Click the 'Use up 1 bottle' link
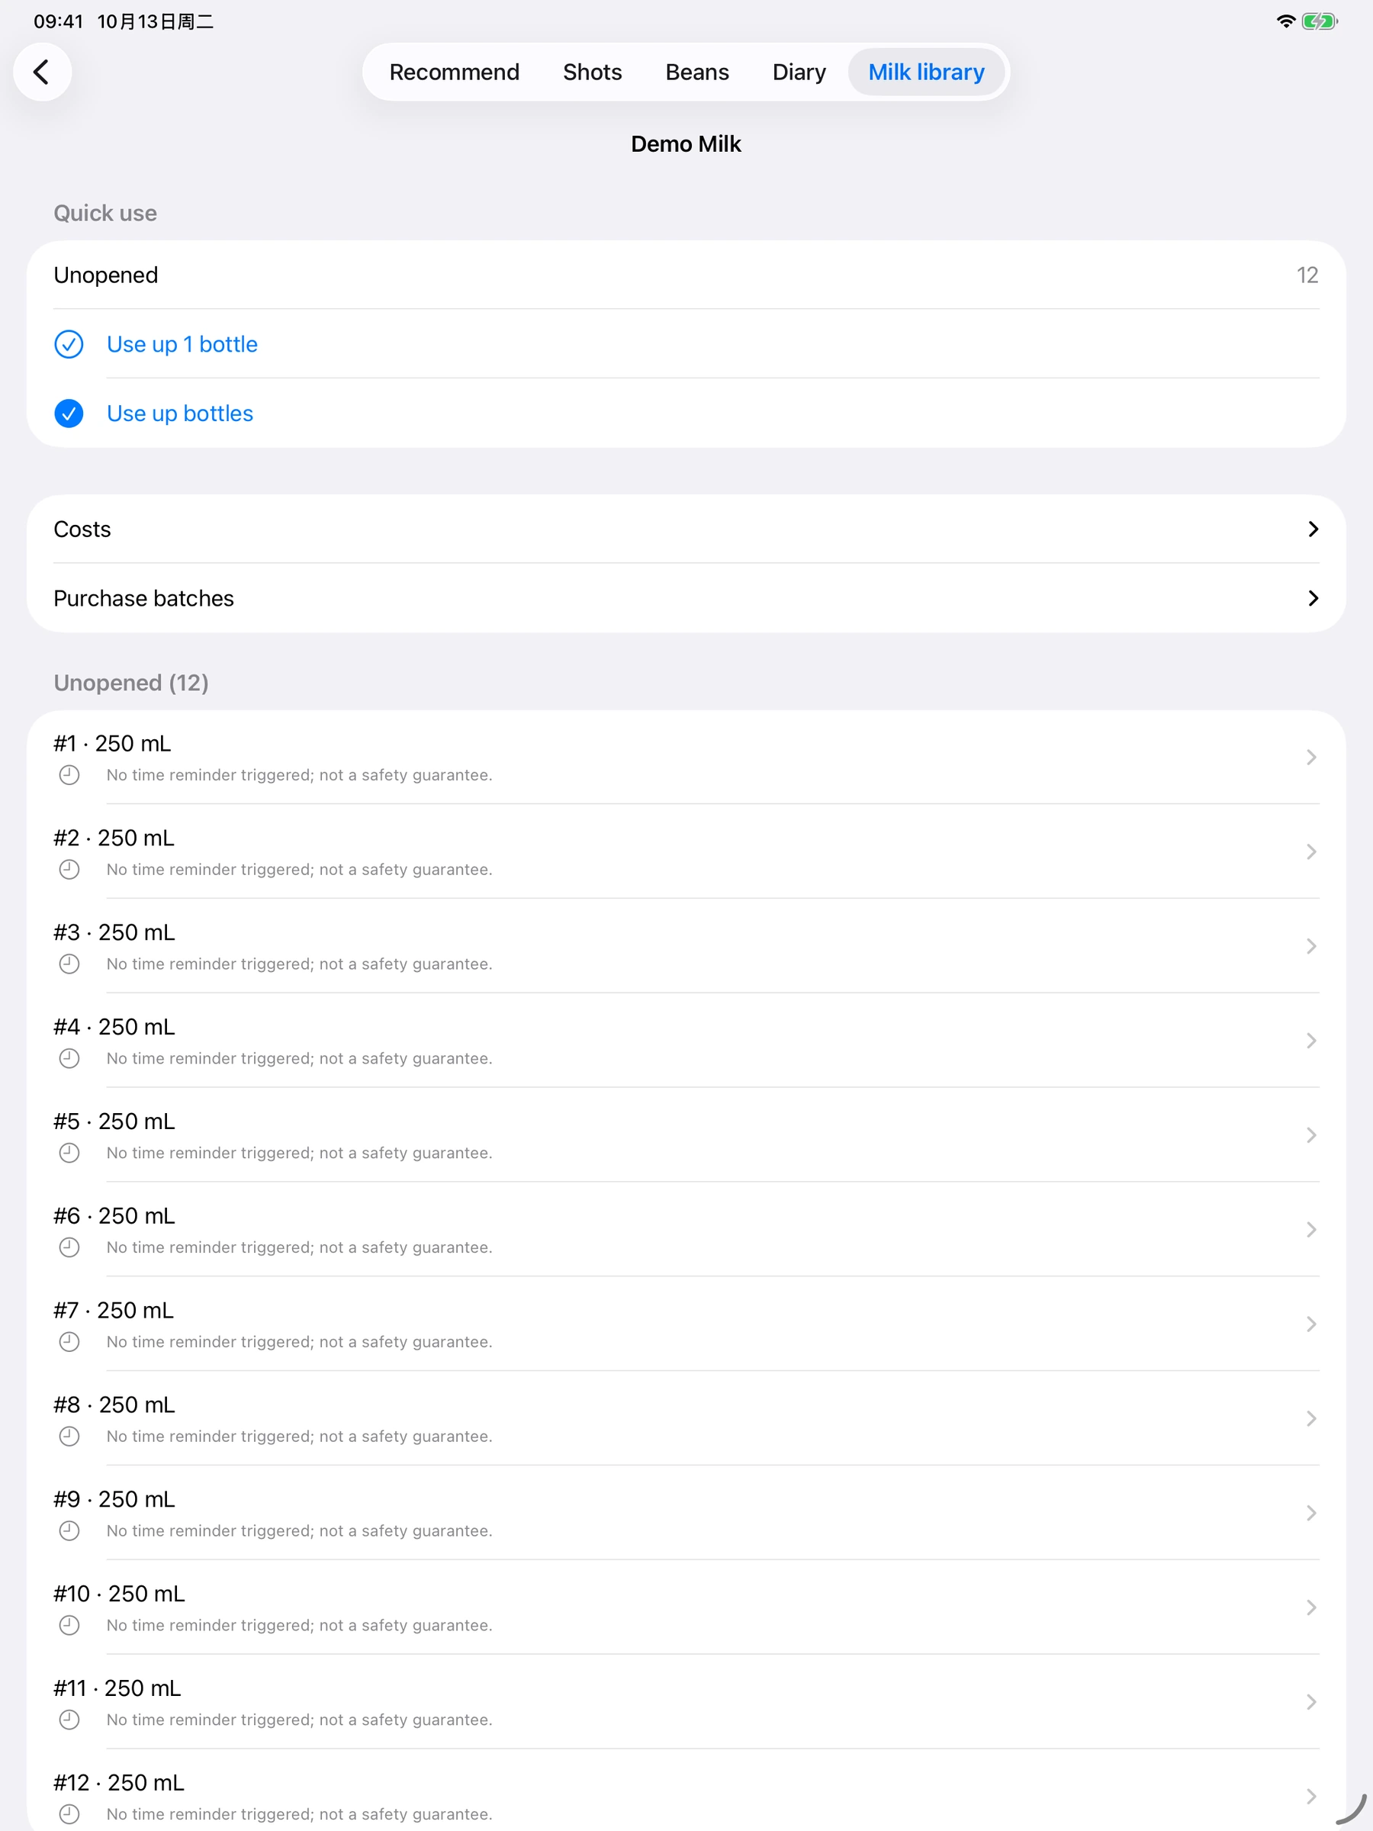This screenshot has height=1831, width=1373. (x=182, y=344)
